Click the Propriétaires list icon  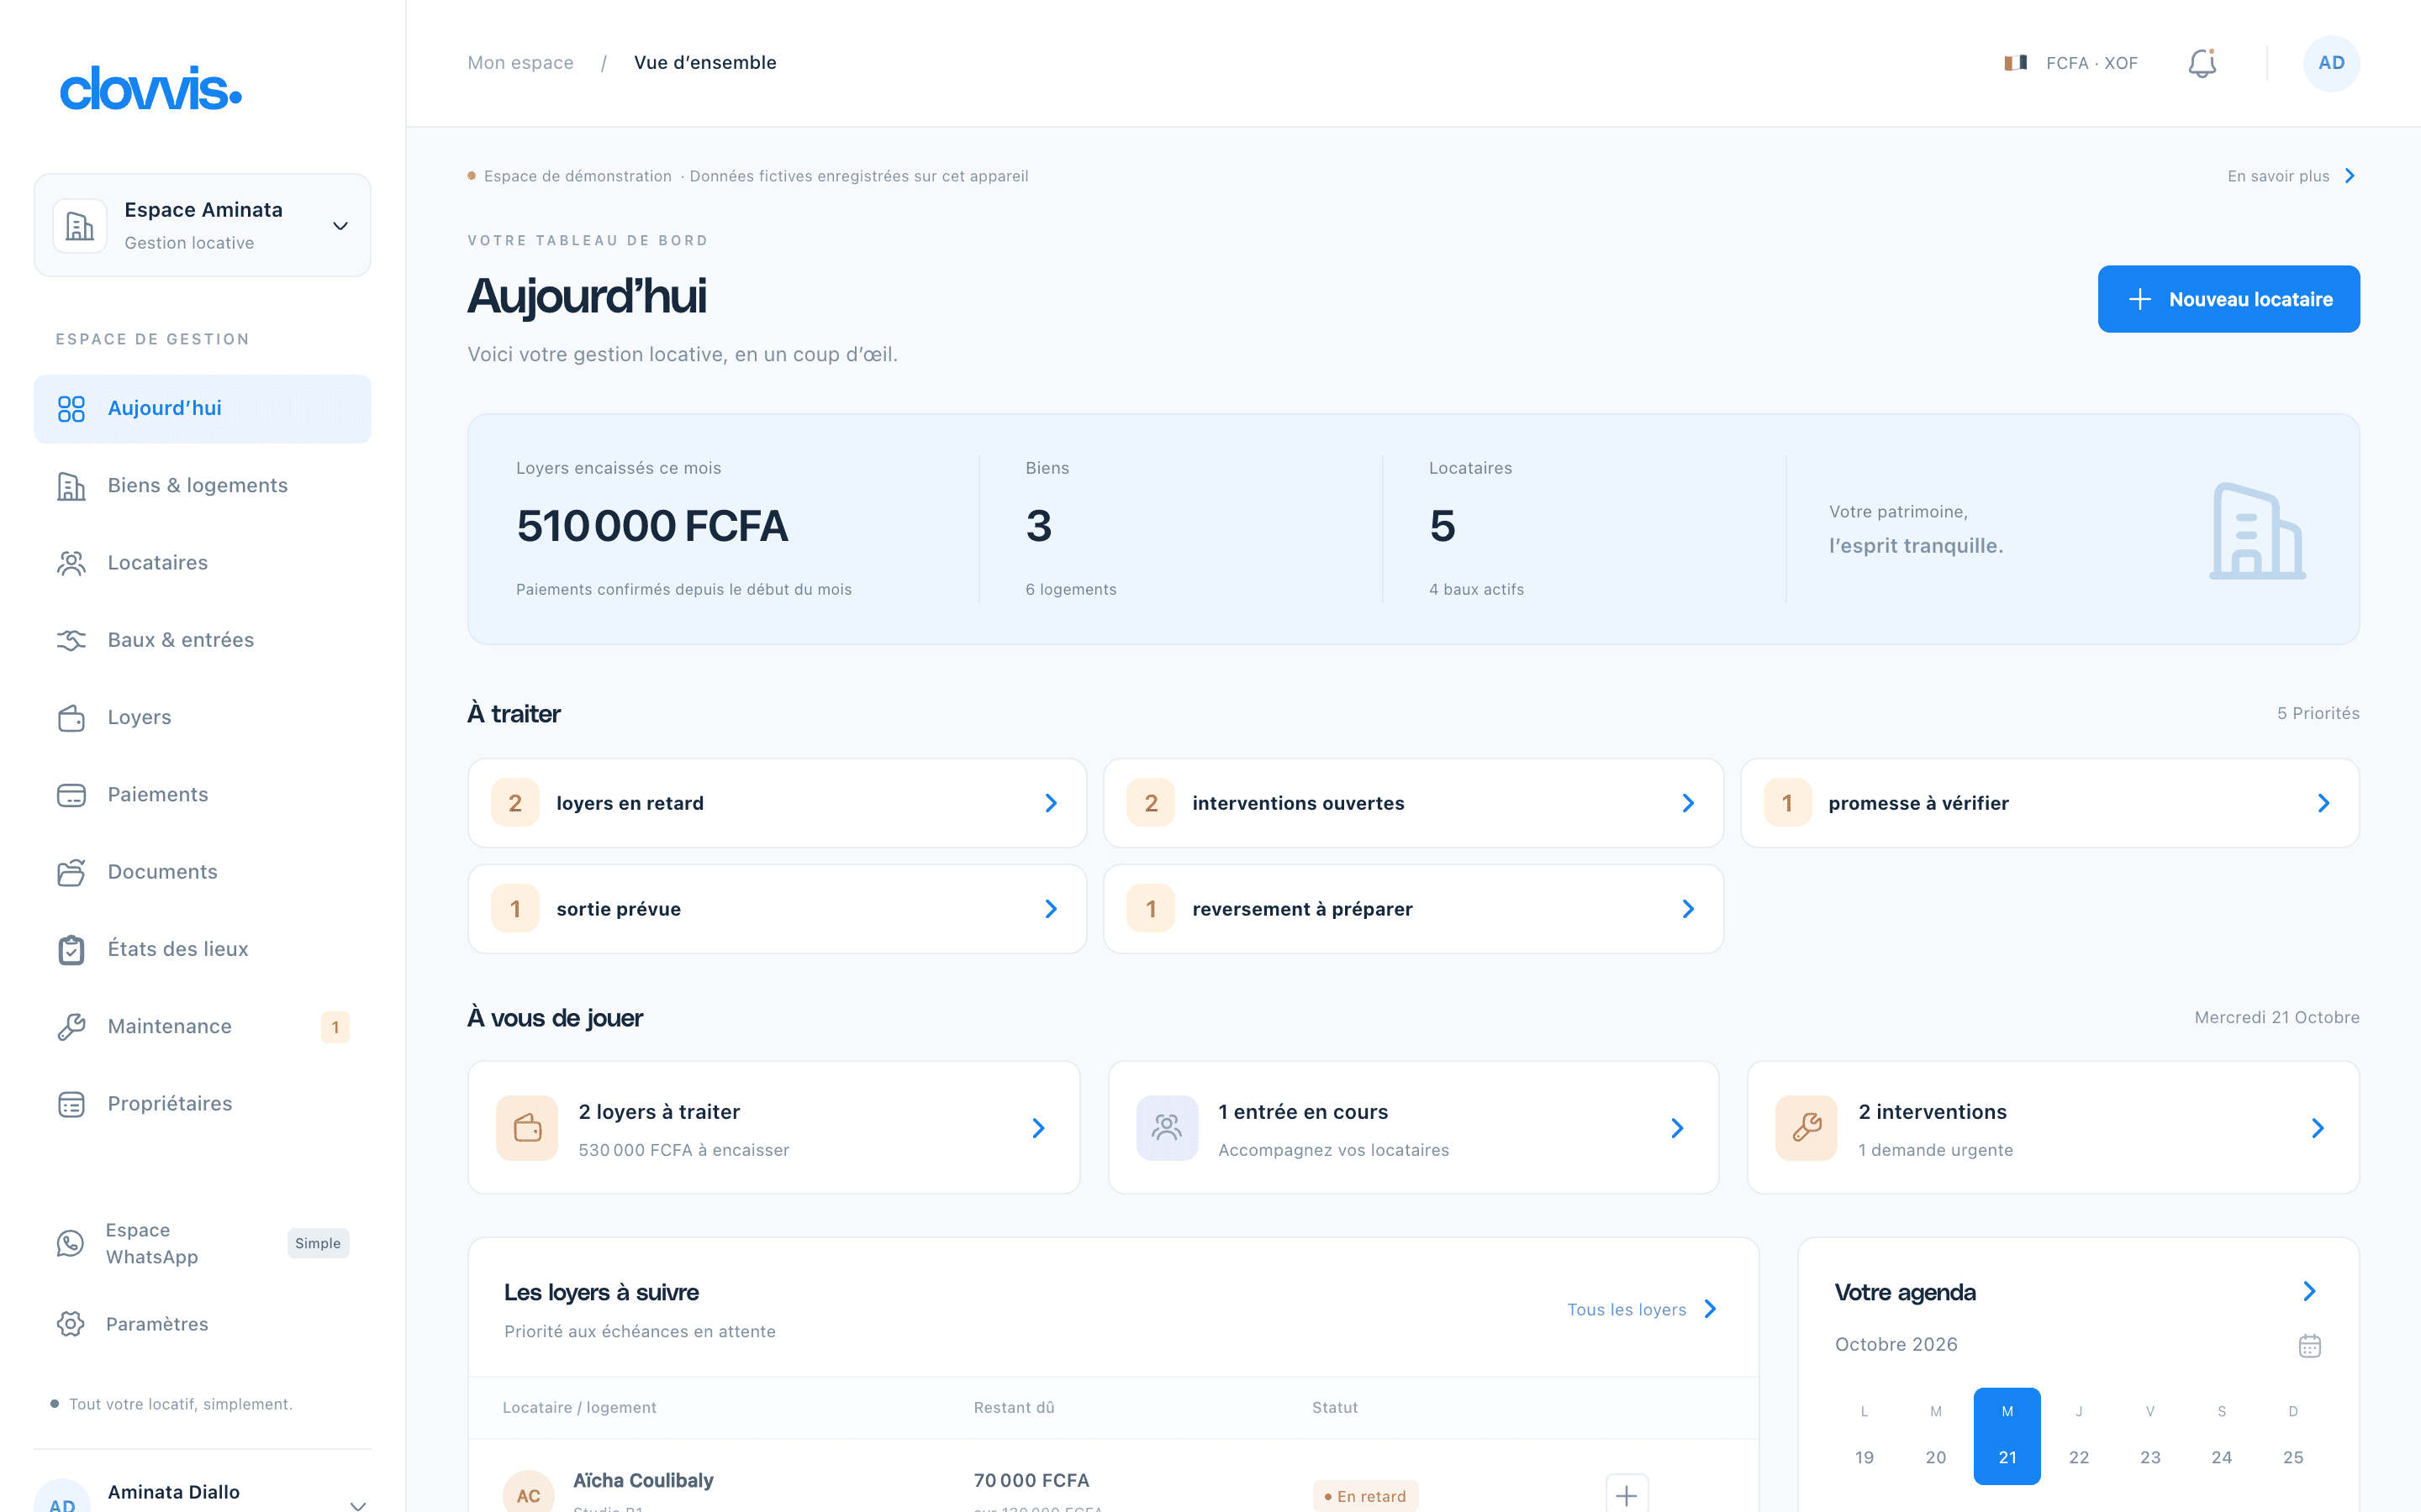pyautogui.click(x=71, y=1104)
